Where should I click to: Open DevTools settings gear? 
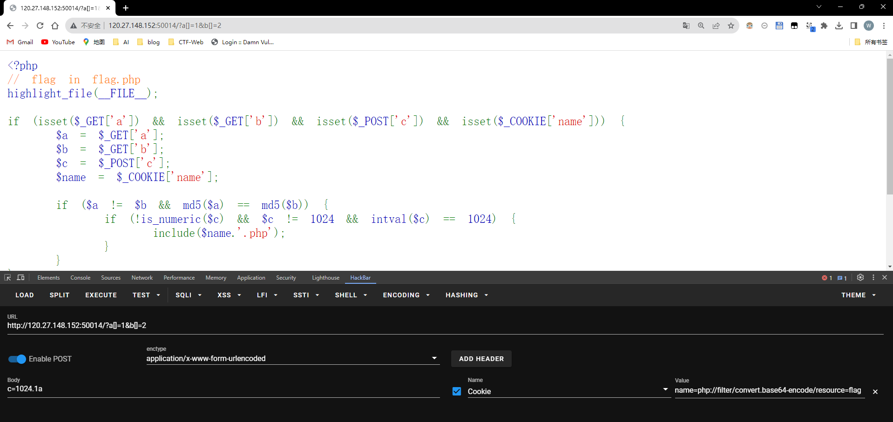click(860, 277)
